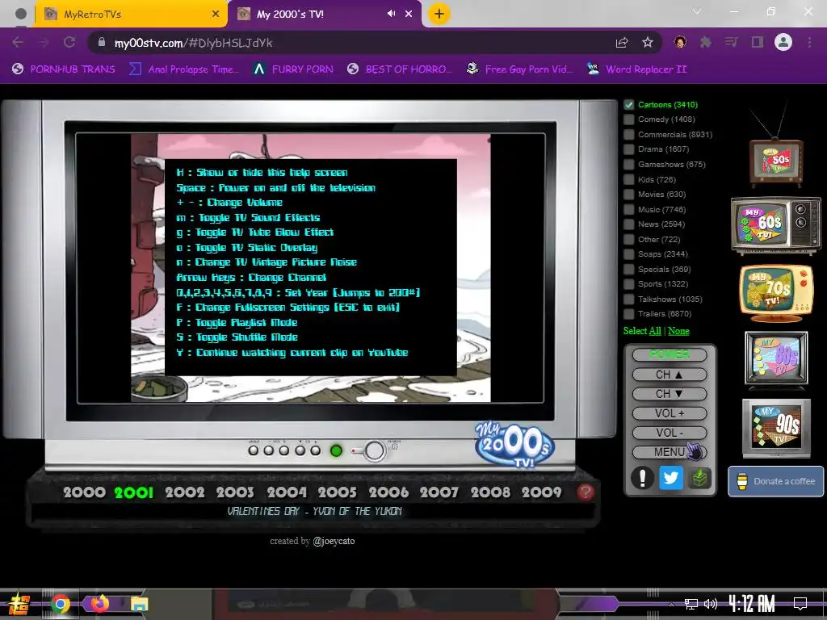This screenshot has width=827, height=620.
Task: Open the media control icon in toolbar
Action: tap(731, 42)
